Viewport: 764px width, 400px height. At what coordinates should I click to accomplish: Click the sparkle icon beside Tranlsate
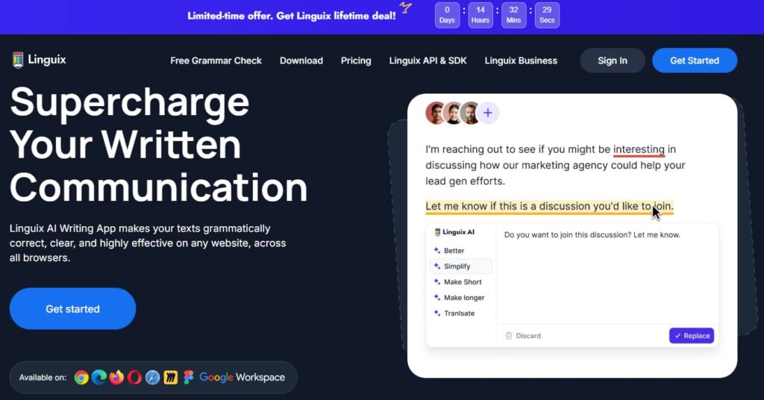437,313
